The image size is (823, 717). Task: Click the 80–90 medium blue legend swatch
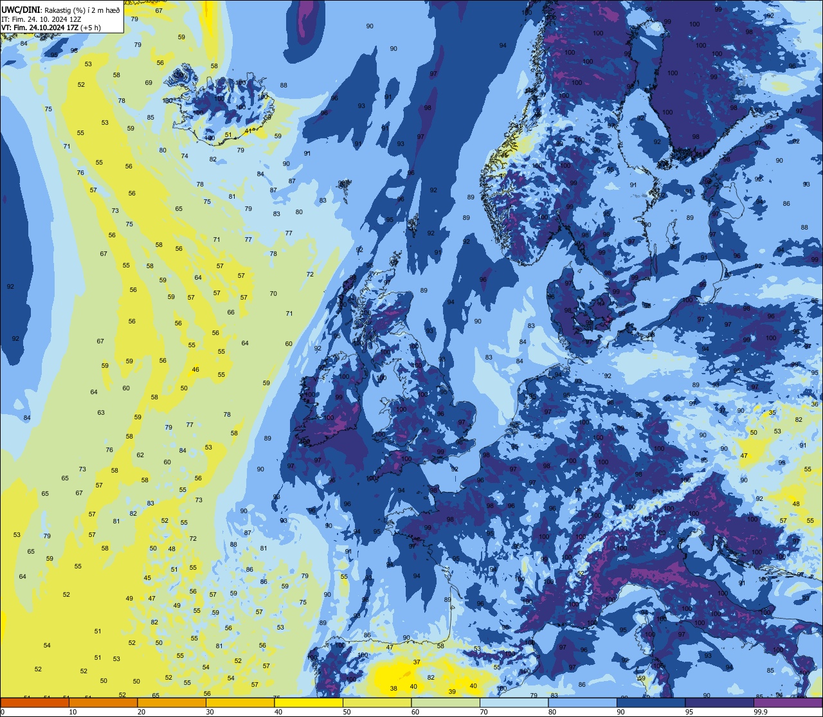583,702
